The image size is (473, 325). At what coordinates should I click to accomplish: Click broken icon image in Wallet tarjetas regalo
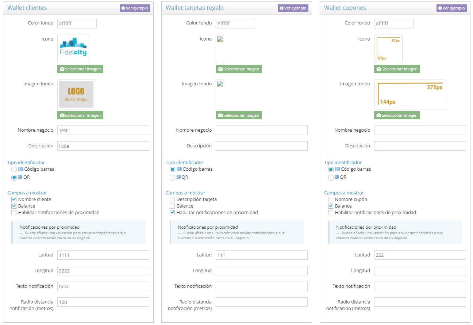(220, 49)
